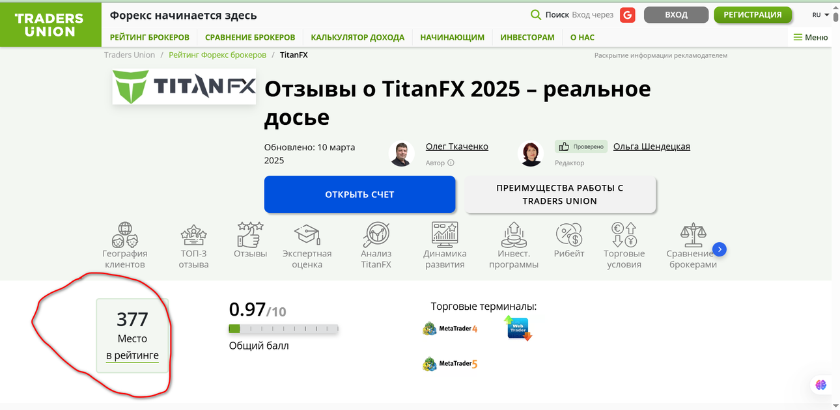Open Начинающим menu item
840x410 pixels.
(x=453, y=37)
